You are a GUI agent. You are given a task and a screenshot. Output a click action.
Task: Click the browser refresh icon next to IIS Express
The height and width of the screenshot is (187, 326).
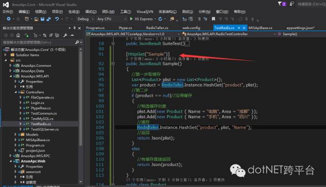(x=160, y=19)
